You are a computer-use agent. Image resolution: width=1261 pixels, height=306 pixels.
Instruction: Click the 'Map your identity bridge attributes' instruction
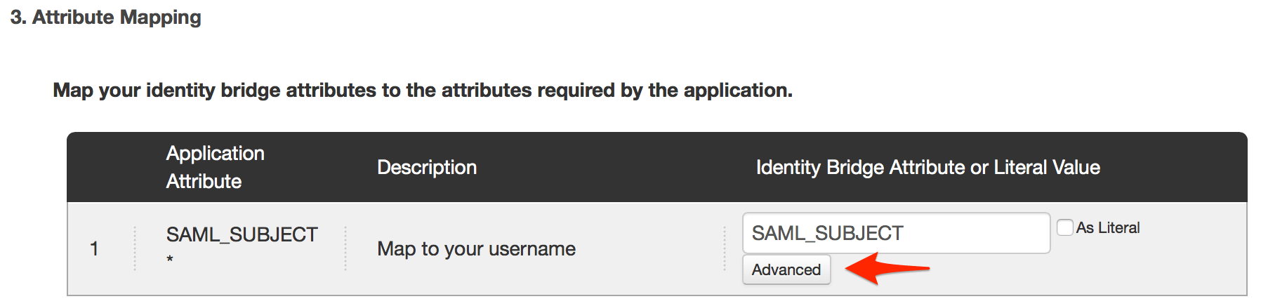[422, 91]
